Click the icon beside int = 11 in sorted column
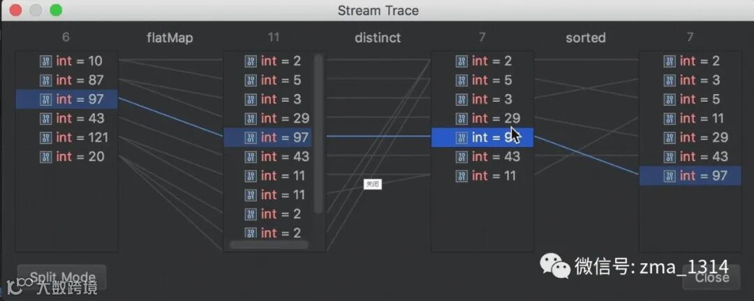The height and width of the screenshot is (301, 754). [x=670, y=118]
